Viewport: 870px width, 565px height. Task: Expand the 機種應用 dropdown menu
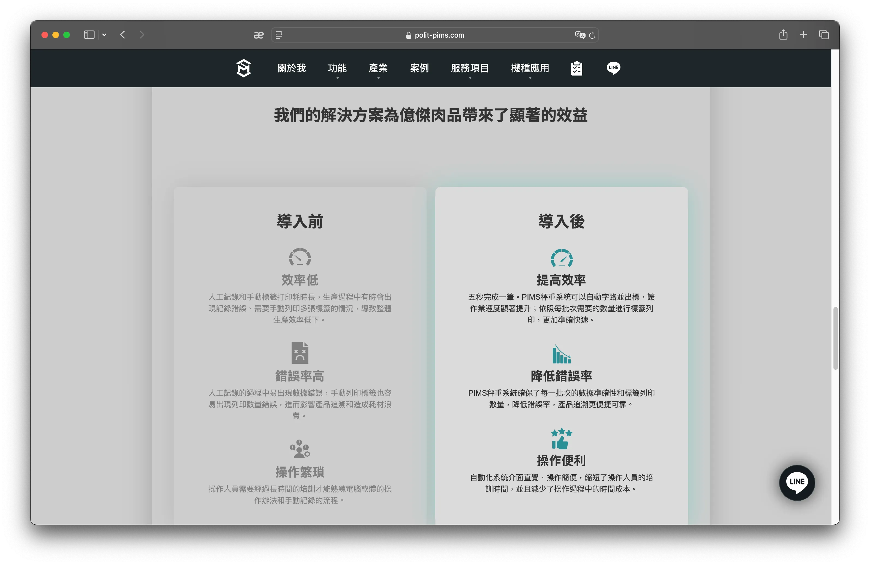click(x=530, y=68)
